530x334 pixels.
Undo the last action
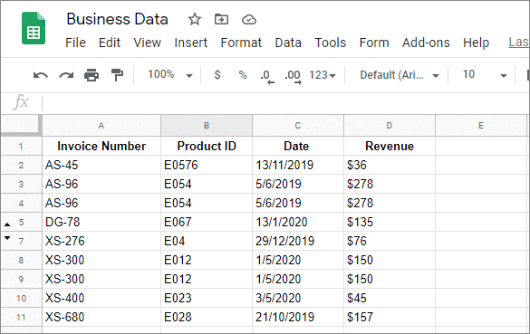coord(41,74)
